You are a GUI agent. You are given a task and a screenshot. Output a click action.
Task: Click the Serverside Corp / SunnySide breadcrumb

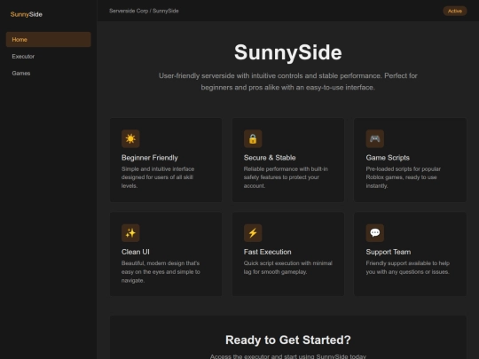tap(144, 11)
